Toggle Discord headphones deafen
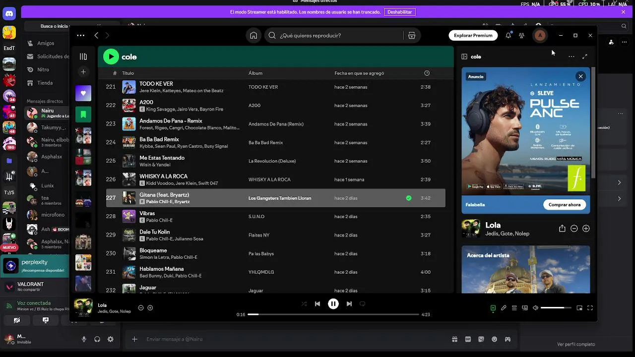Screen dimensions: 635x357 click(97, 339)
